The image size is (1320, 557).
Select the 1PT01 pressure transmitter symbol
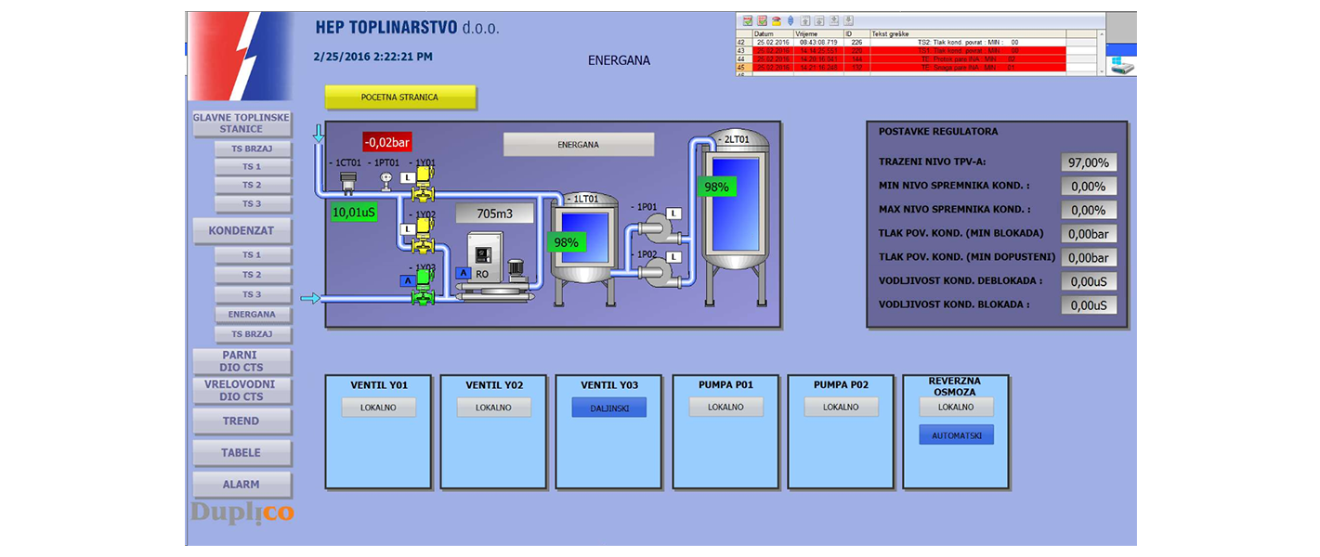pyautogui.click(x=386, y=182)
